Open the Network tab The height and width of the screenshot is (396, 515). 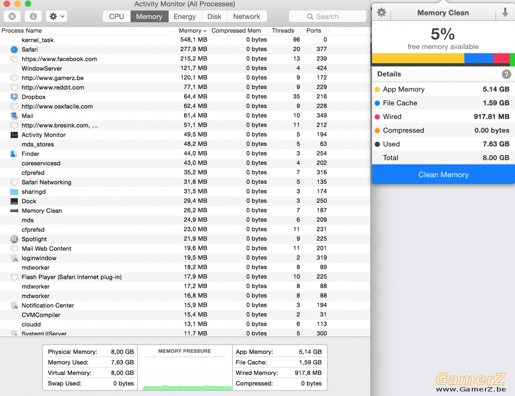tap(247, 16)
